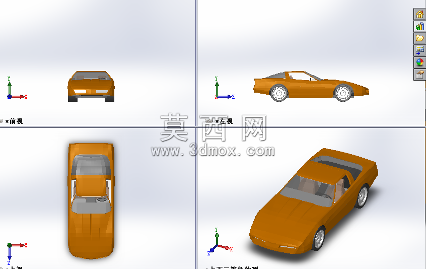Click the coordinate triad in the top view
Screen dimensions: 426x269
16,253
